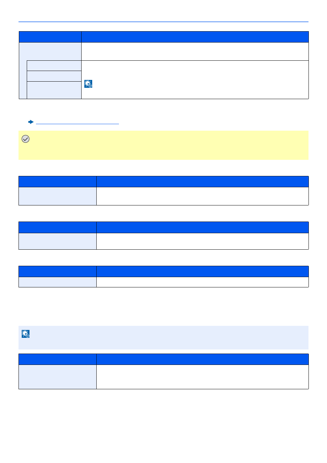
Task: Open the underlined reference link beside arrow
Action: point(77,122)
